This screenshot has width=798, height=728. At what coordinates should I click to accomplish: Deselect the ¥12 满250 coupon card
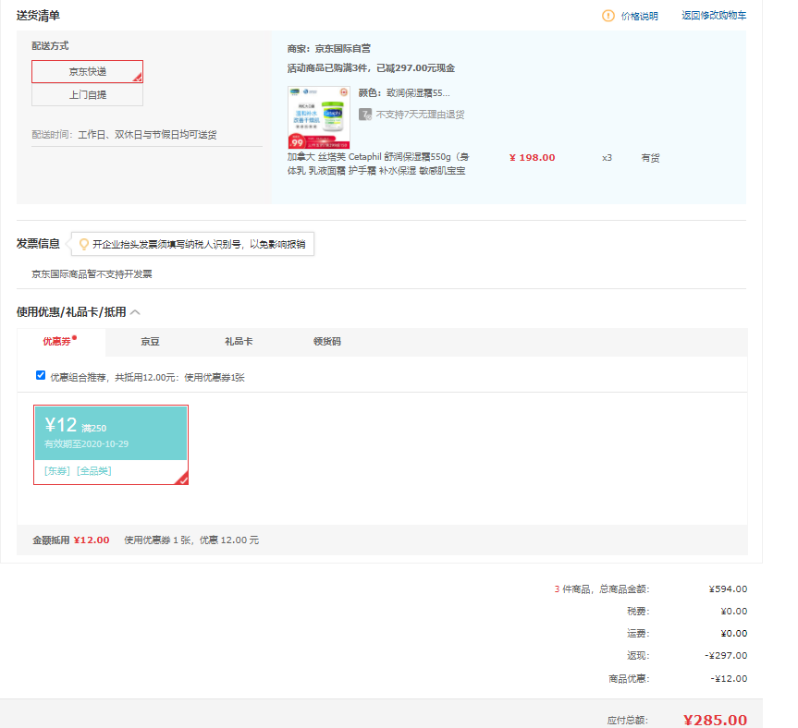pos(111,444)
